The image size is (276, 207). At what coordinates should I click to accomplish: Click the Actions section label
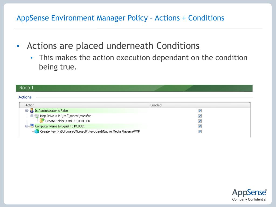[25, 97]
